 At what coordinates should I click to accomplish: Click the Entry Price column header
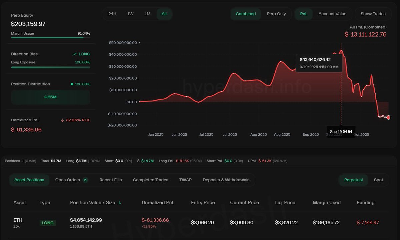pyautogui.click(x=203, y=203)
